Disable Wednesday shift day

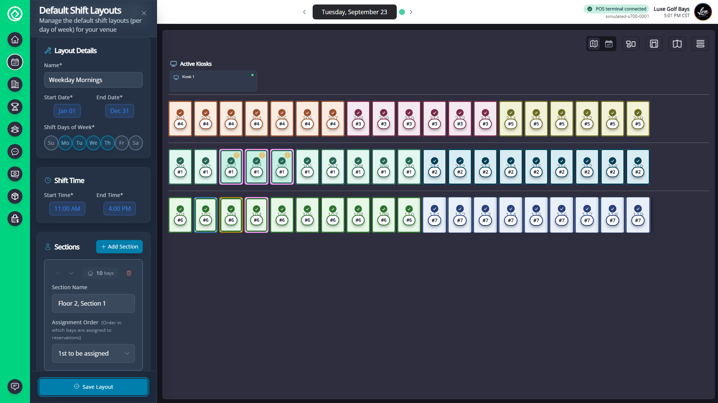[x=93, y=143]
